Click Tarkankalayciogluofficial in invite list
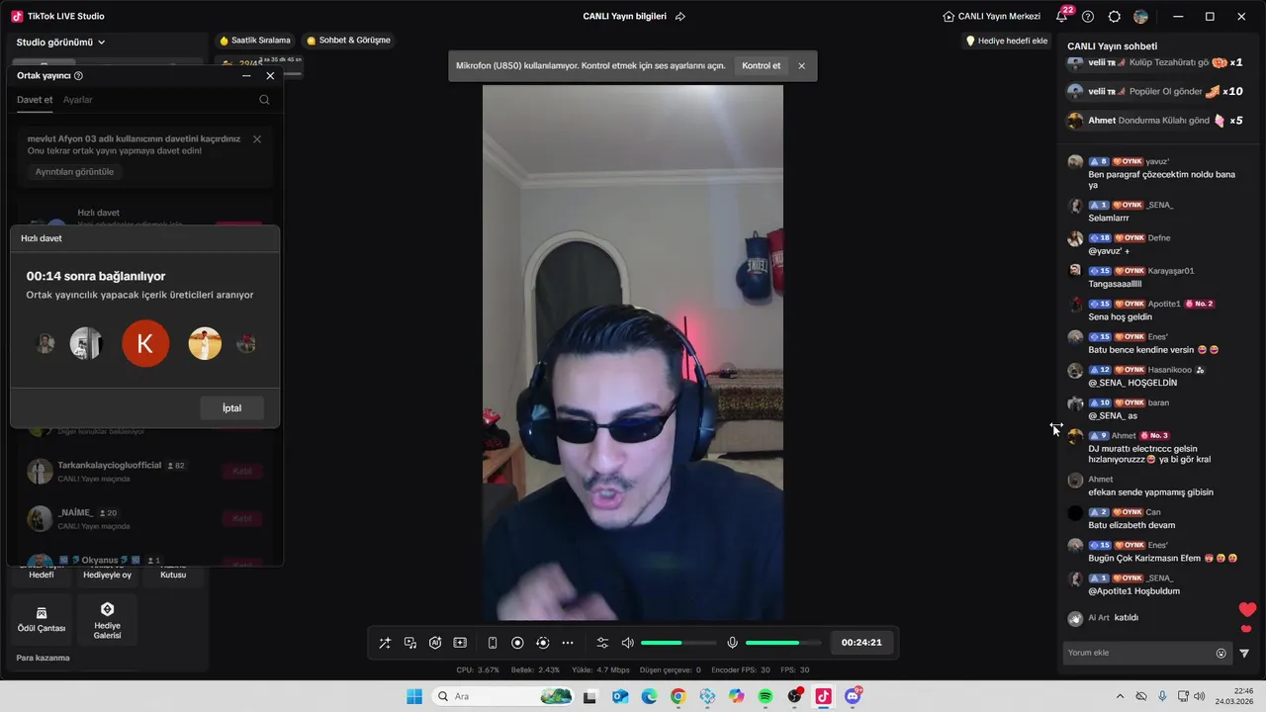The width and height of the screenshot is (1266, 712). pos(144,471)
